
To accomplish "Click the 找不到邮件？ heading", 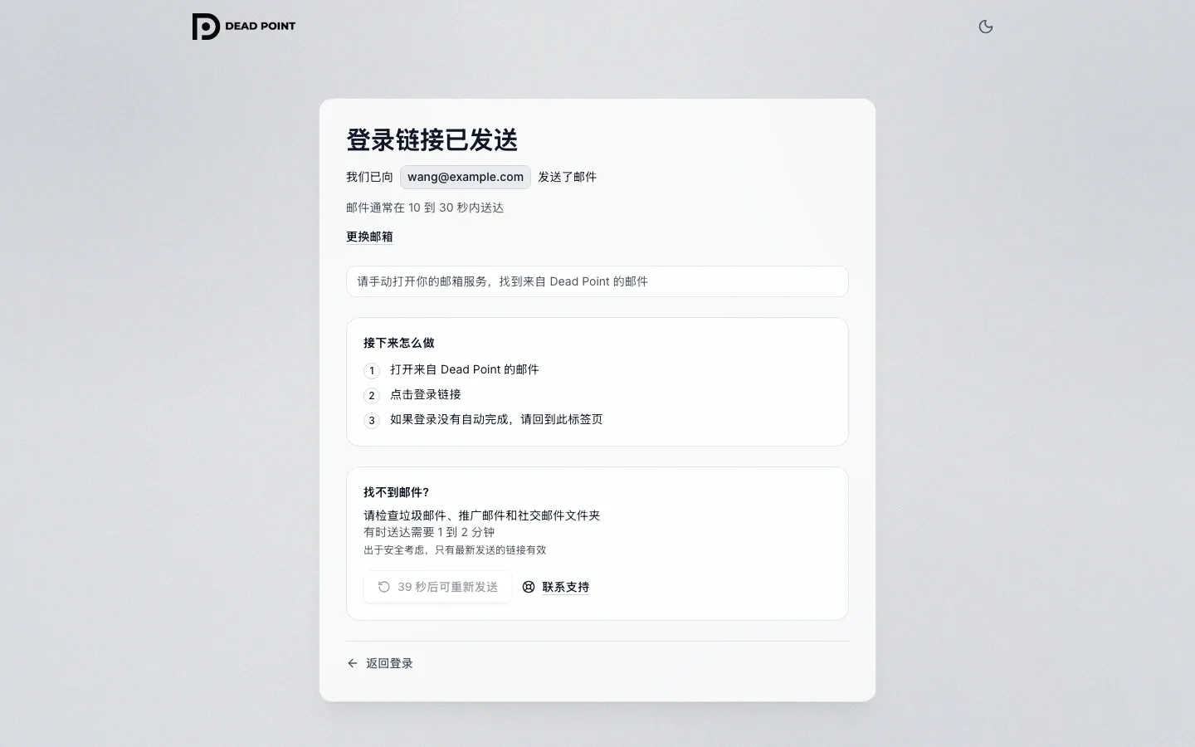I will tap(397, 492).
